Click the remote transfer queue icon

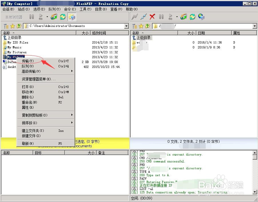[x=184, y=17]
